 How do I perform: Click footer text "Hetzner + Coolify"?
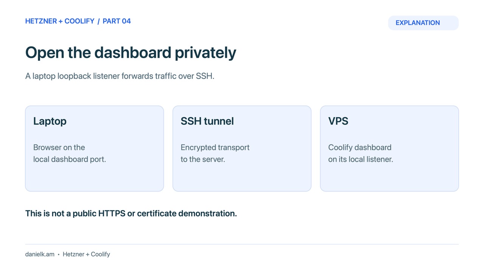[86, 254]
